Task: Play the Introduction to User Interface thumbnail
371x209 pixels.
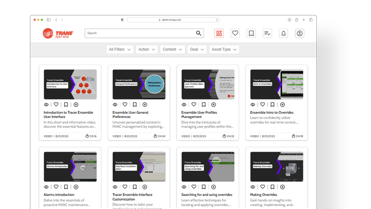Action: [70, 84]
